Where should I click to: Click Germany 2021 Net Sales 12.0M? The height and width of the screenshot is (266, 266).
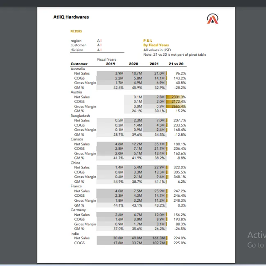tap(160, 215)
